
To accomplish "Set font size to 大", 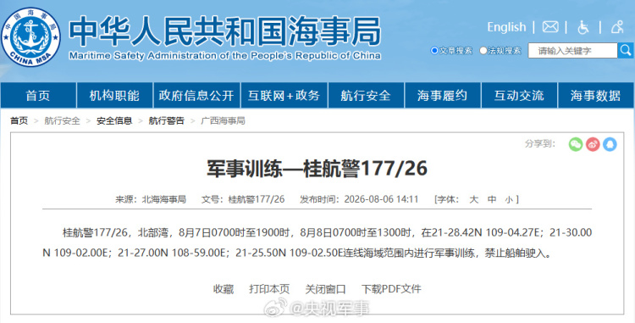I will coord(474,199).
